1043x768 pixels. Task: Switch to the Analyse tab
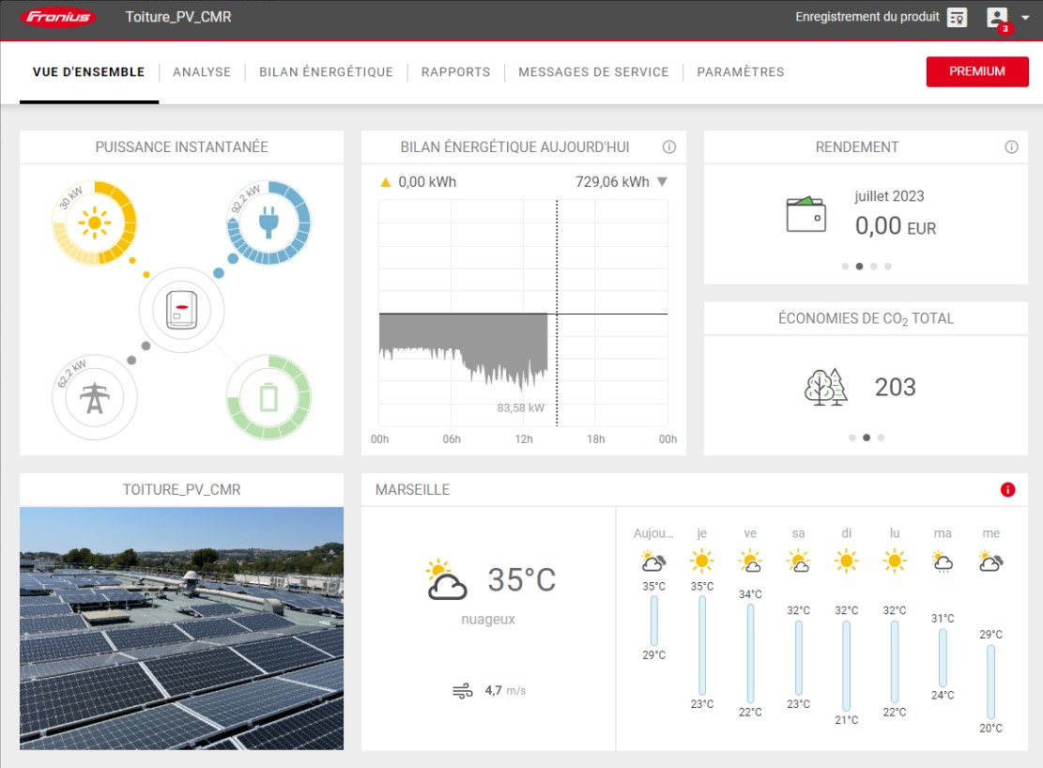pyautogui.click(x=202, y=72)
